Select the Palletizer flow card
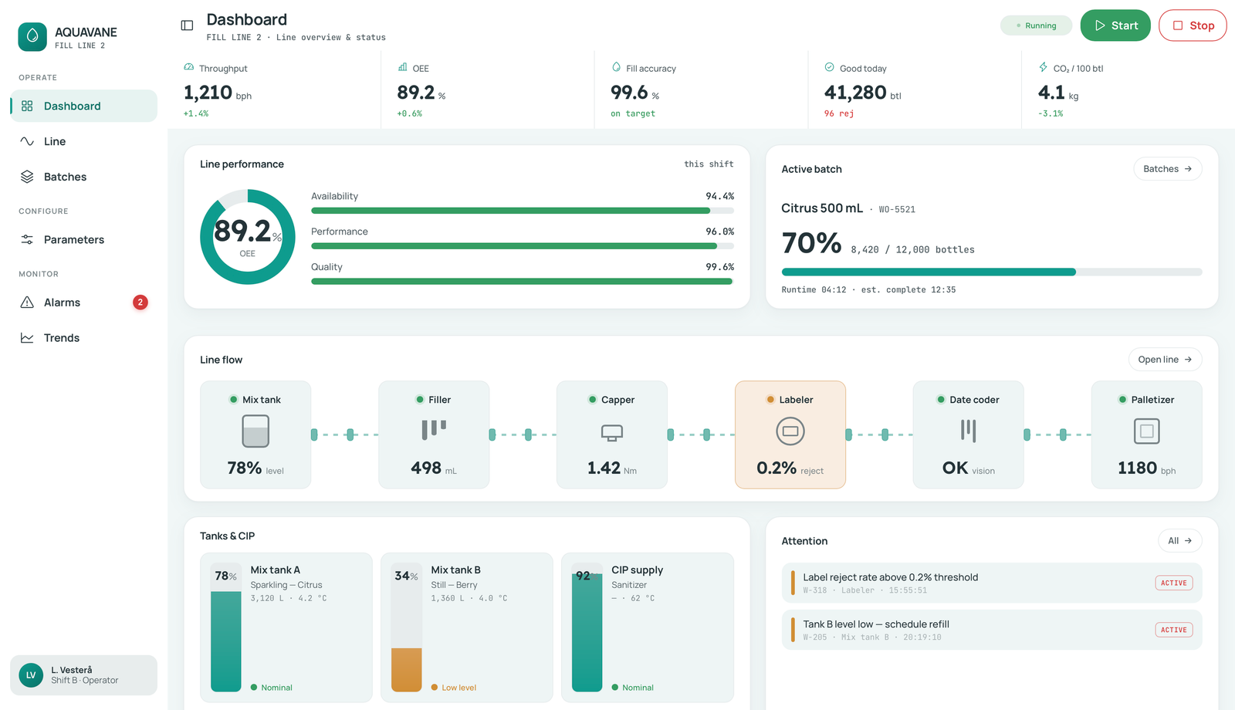1235x710 pixels. click(1147, 434)
